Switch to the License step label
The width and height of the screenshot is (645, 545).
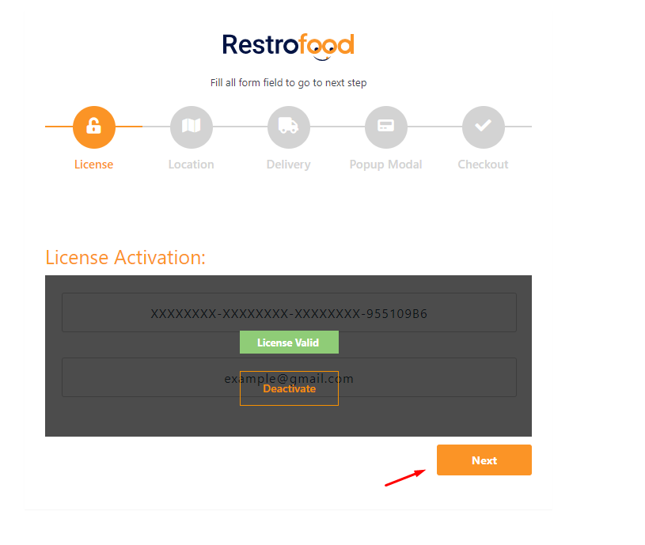93,165
